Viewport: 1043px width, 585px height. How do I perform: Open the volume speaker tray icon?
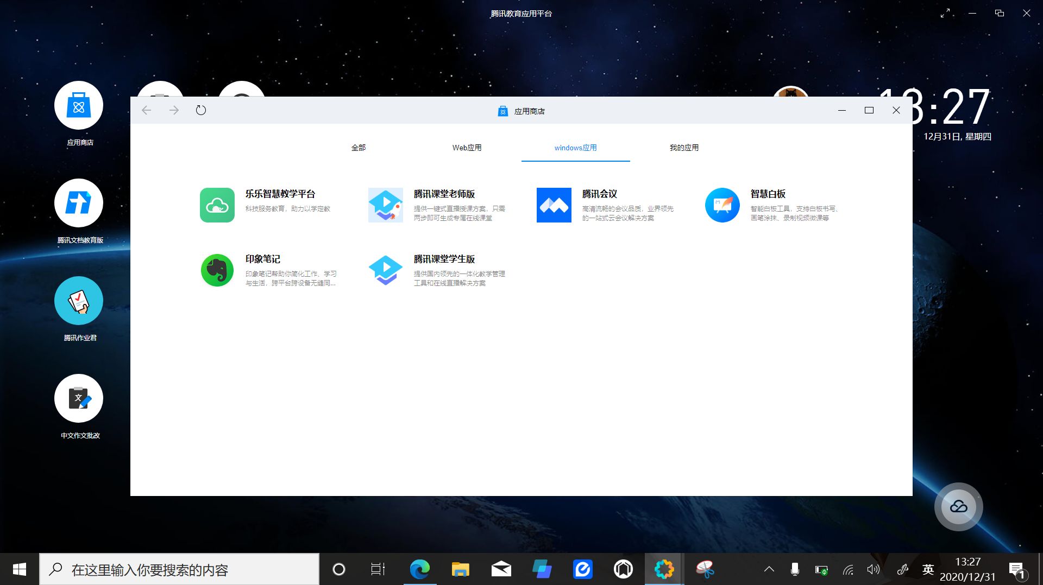pos(874,569)
